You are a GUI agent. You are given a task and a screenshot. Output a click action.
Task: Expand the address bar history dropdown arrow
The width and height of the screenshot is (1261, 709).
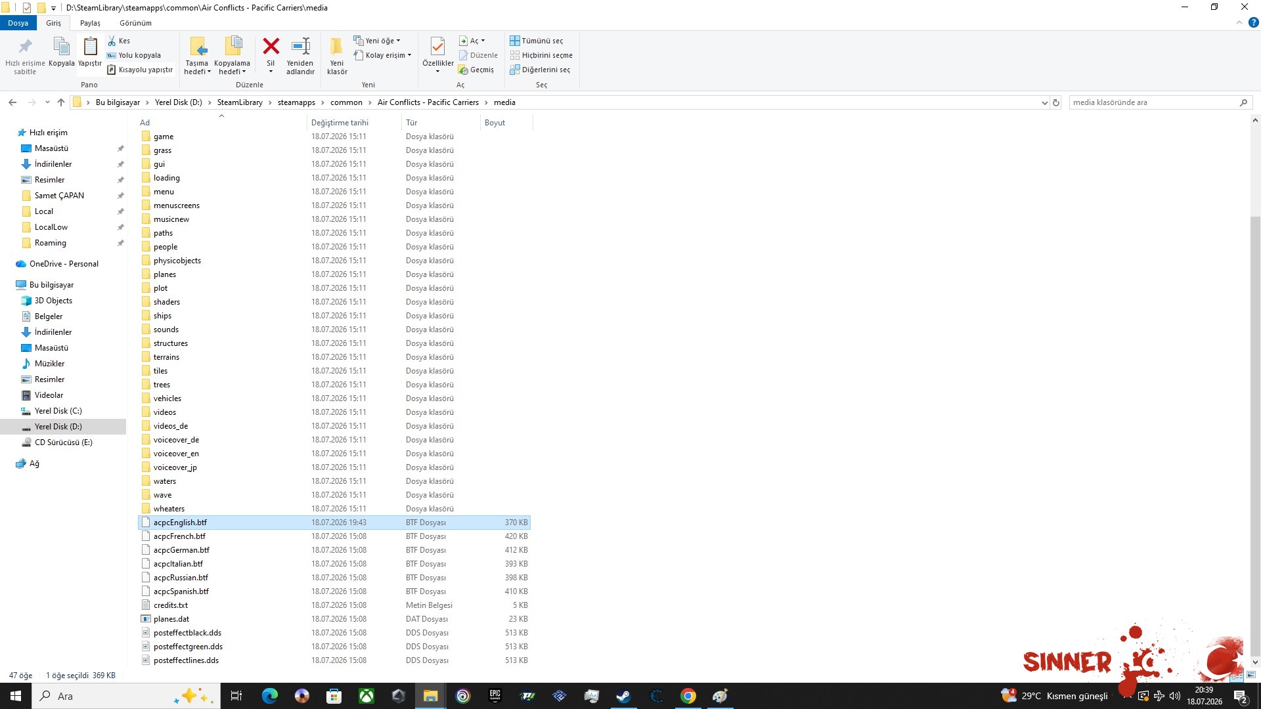(1044, 102)
